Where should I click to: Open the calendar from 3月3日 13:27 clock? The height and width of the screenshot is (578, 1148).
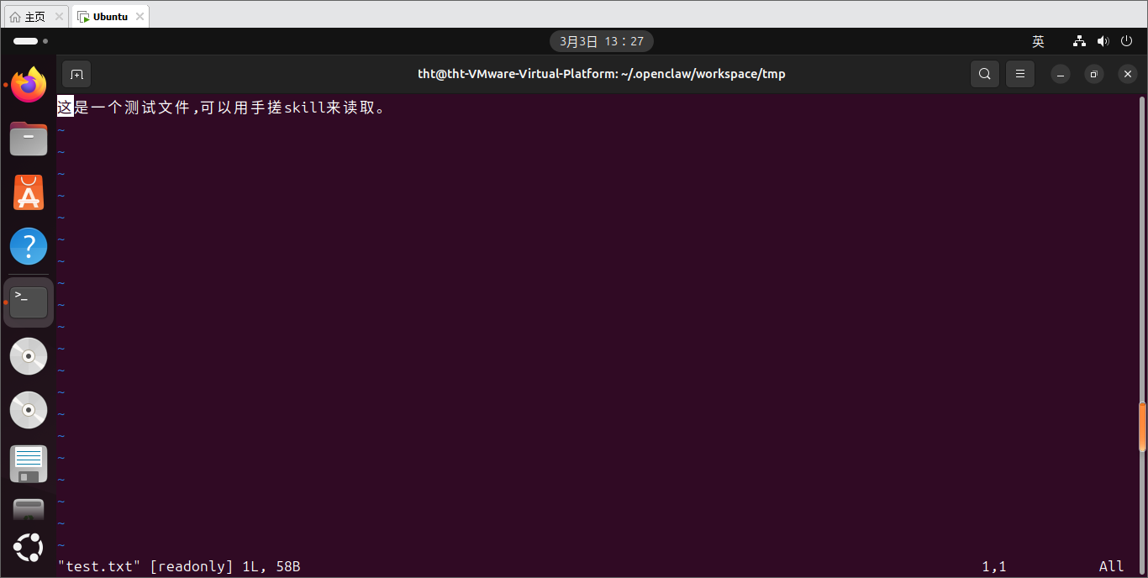coord(601,41)
